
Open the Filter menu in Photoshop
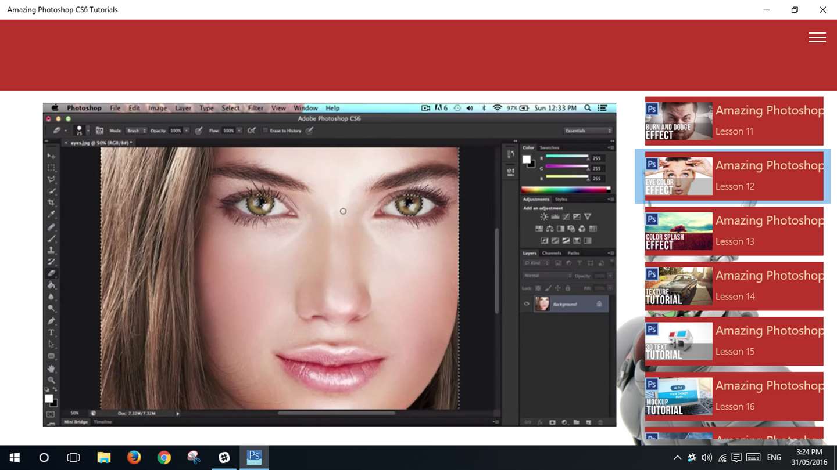256,108
